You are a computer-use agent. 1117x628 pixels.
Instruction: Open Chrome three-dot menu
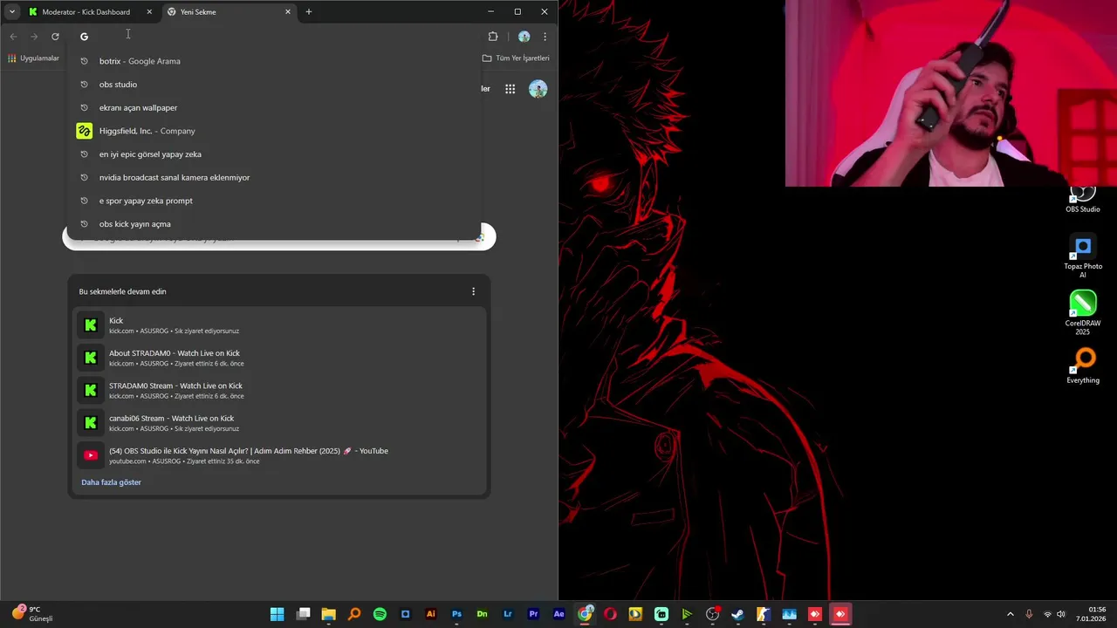[x=545, y=37]
